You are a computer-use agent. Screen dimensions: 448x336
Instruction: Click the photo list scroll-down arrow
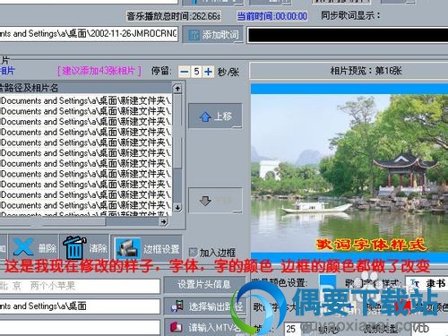coord(177,207)
